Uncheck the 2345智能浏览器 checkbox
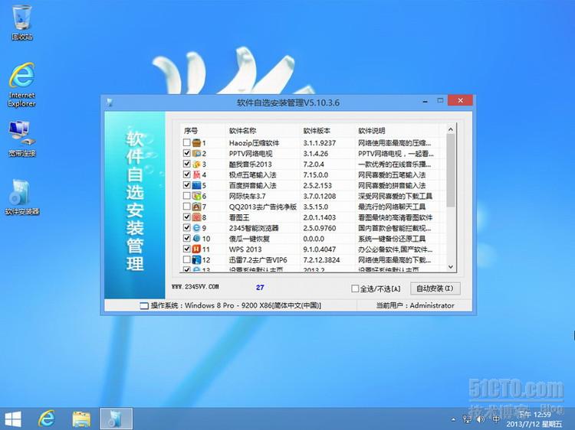This screenshot has height=430, width=575. point(186,227)
